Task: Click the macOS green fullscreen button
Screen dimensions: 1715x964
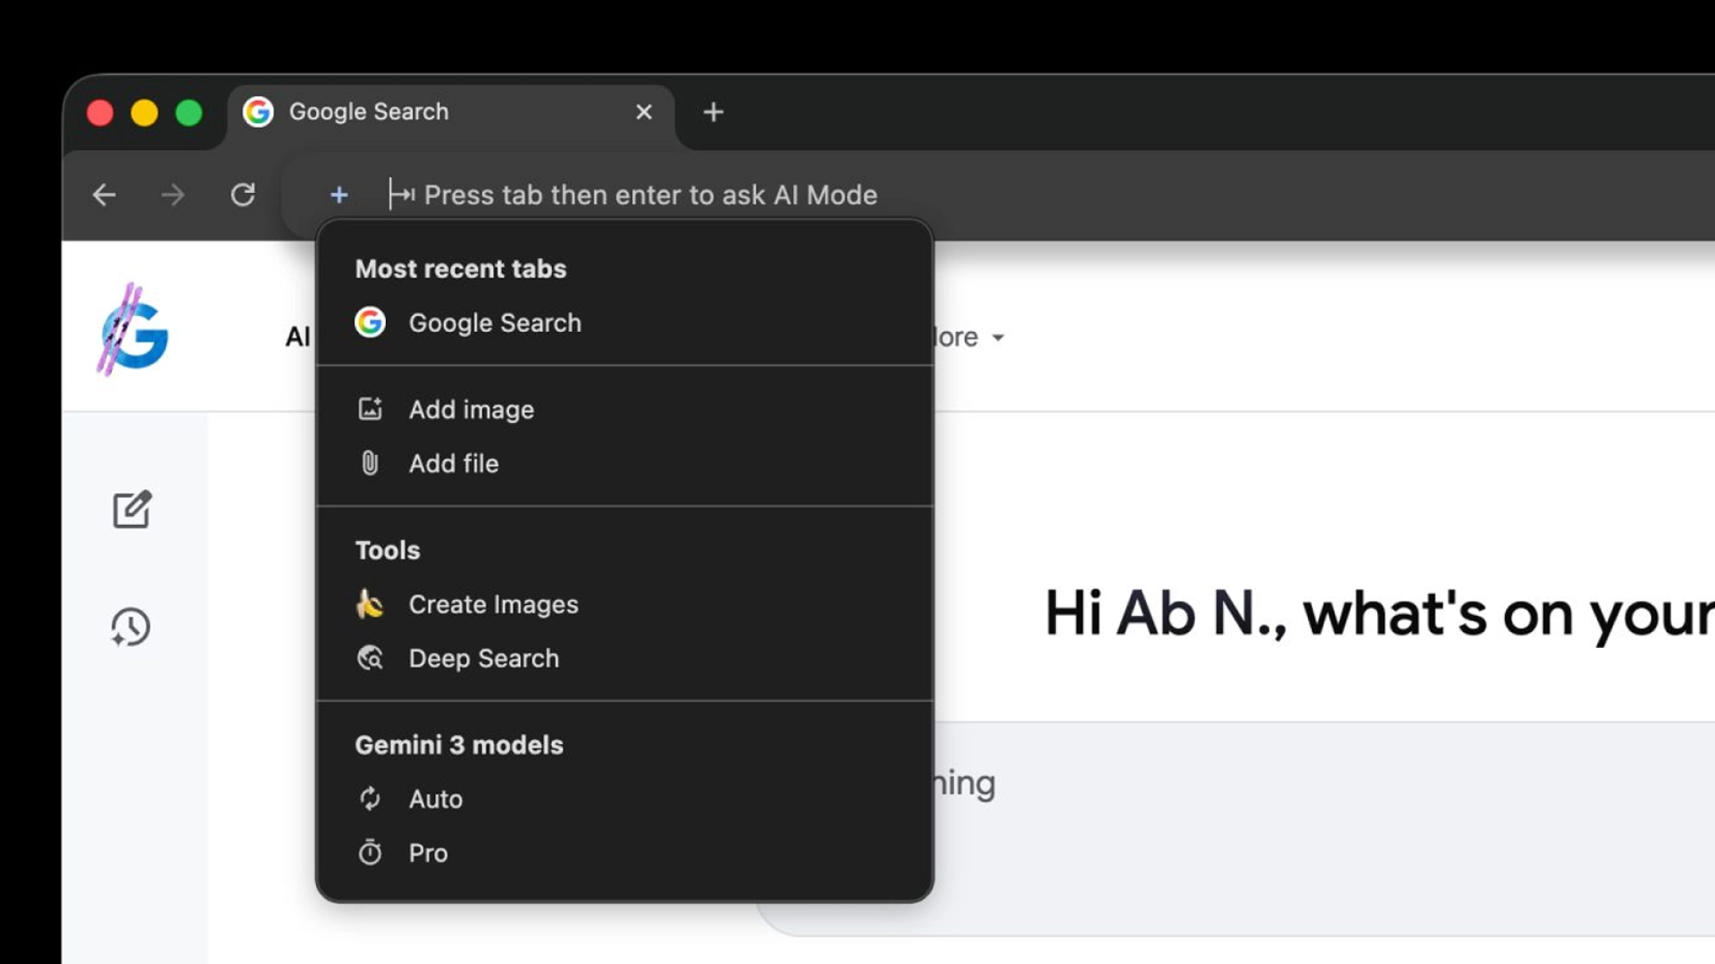Action: tap(188, 113)
